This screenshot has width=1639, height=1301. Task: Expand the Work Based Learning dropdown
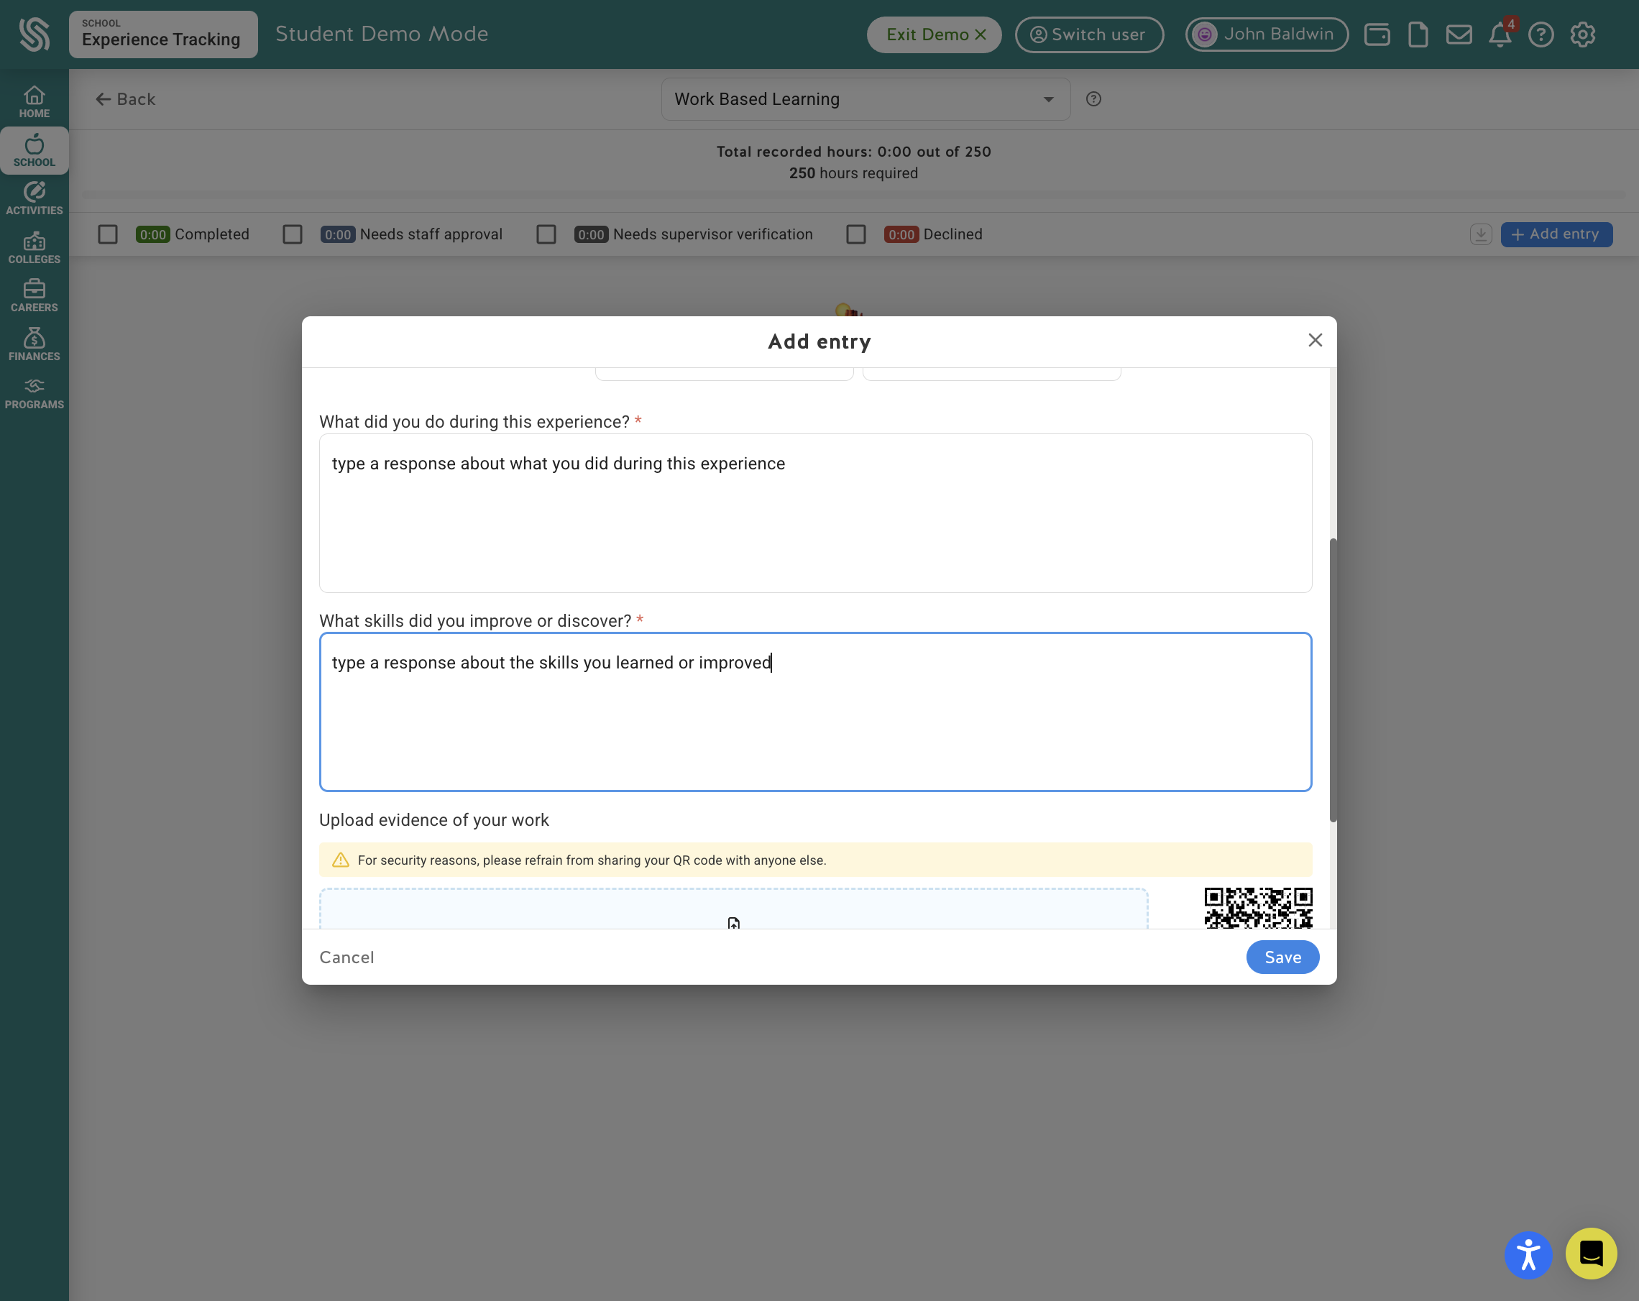coord(865,98)
